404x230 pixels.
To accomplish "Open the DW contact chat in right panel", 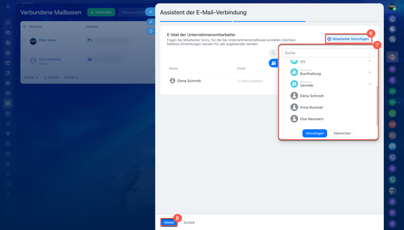I will pyautogui.click(x=392, y=124).
